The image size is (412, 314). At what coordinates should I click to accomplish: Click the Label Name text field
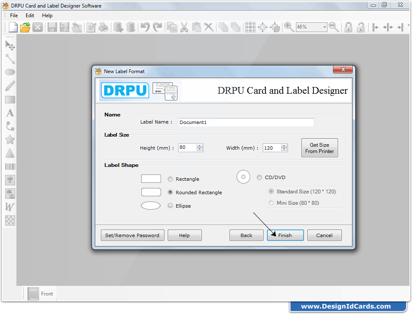click(246, 122)
